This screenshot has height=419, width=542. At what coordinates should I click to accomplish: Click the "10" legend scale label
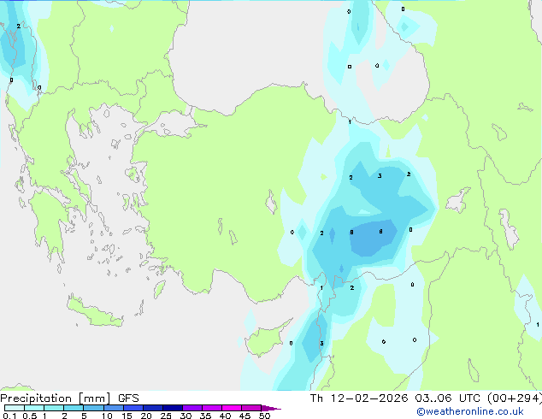click(107, 416)
